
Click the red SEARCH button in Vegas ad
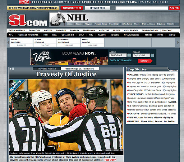tap(145, 61)
